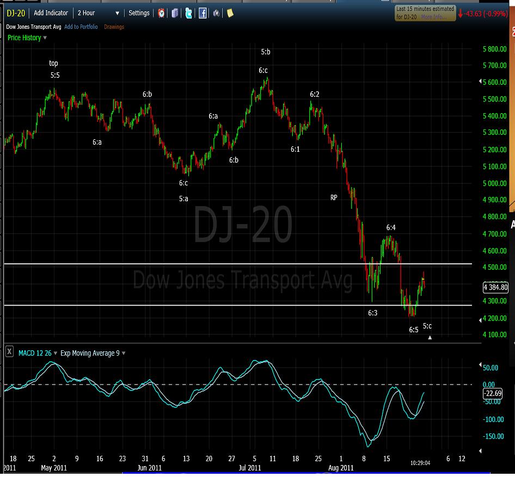Click the DJ-20 ticker symbol
Screen dimensions: 515x477
click(x=16, y=13)
